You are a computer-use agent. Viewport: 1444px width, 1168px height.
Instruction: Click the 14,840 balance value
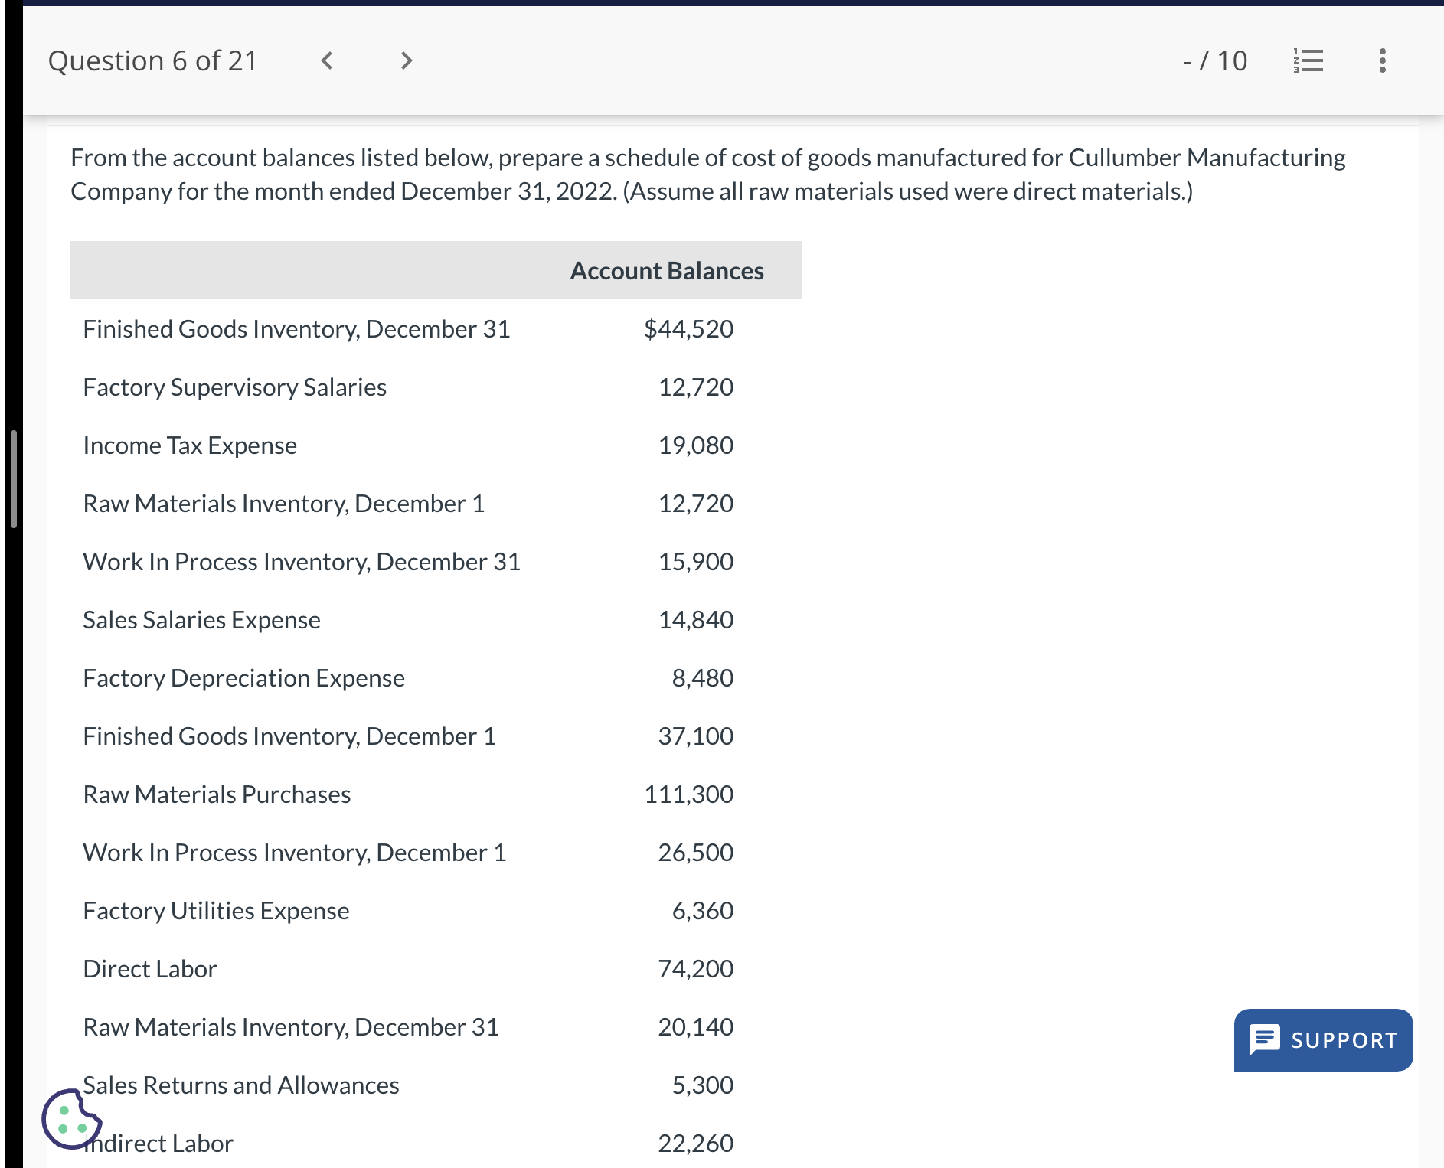[695, 620]
